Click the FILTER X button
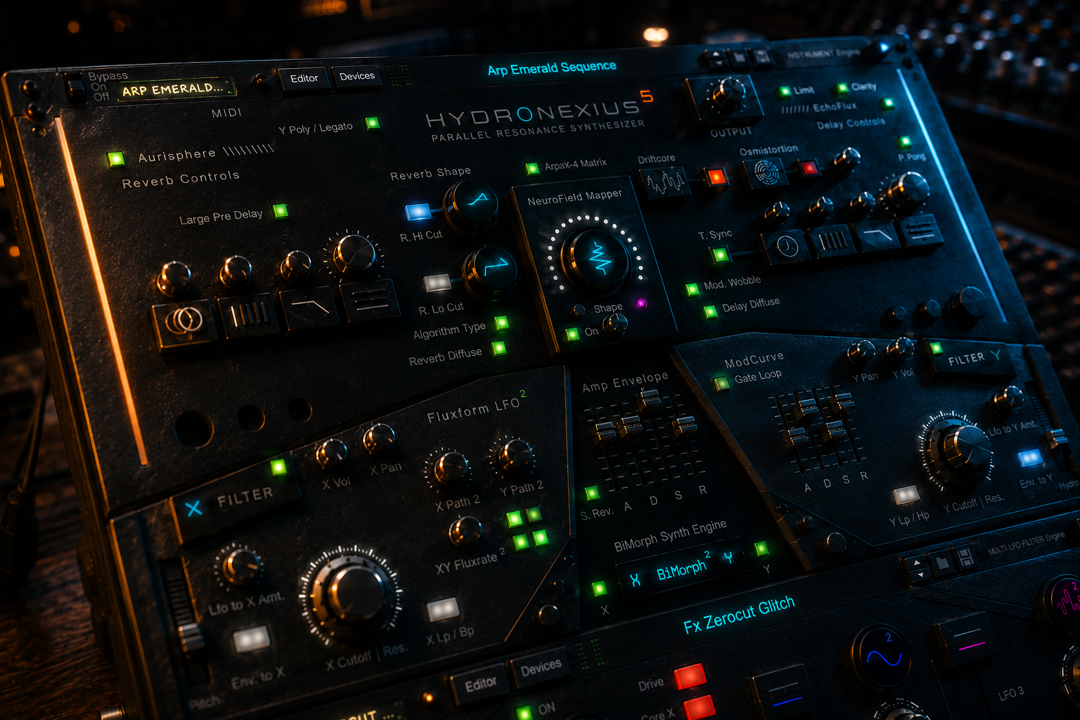 [235, 500]
